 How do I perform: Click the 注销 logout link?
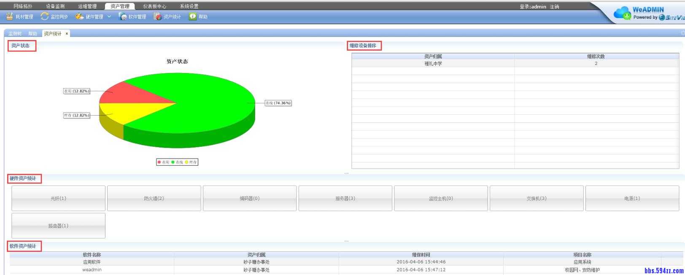[x=554, y=7]
